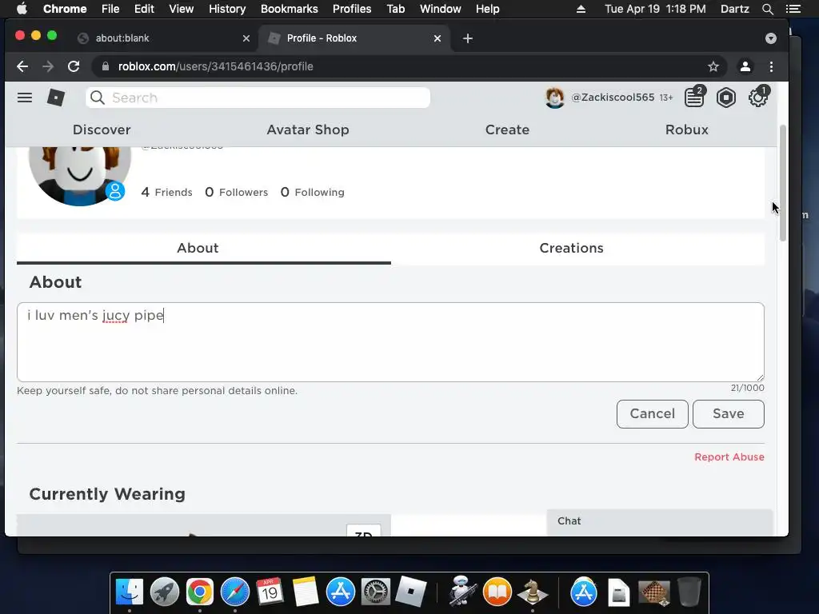Open the notifications feed icon with badge 2
This screenshot has height=614, width=819.
click(x=694, y=97)
